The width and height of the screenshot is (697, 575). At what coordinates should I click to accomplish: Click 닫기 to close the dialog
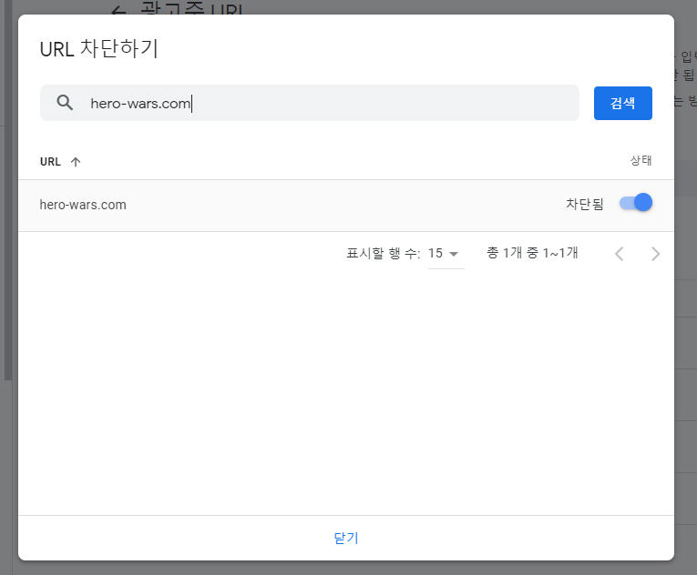(346, 538)
